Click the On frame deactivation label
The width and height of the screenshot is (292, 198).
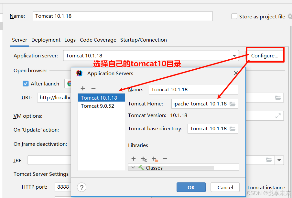coord(40,144)
